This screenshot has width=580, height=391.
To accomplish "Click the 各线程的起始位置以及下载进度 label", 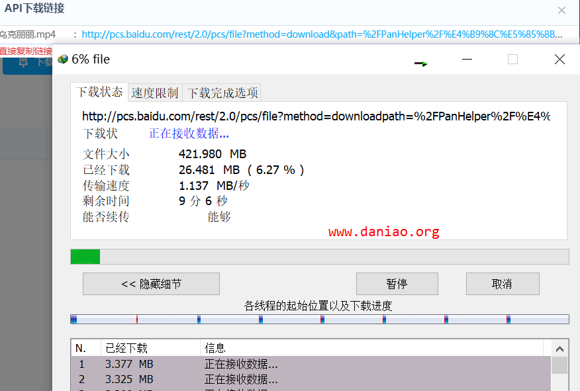I will (x=318, y=306).
